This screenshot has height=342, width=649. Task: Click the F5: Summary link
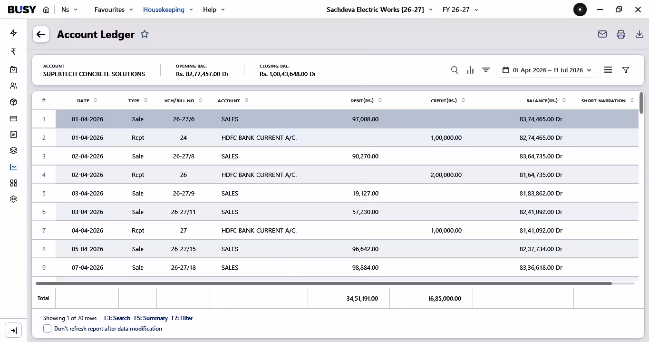coord(151,318)
